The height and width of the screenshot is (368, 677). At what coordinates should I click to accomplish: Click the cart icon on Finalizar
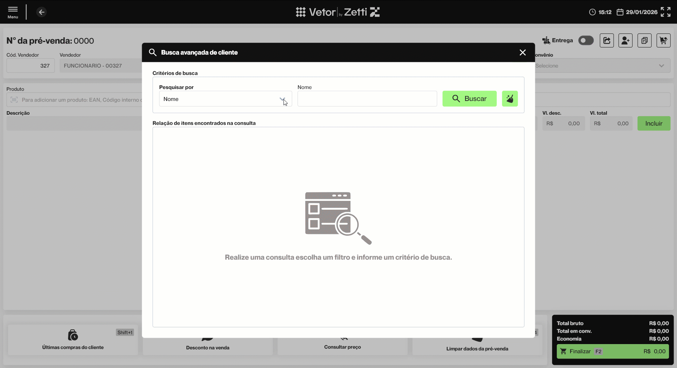[563, 351]
